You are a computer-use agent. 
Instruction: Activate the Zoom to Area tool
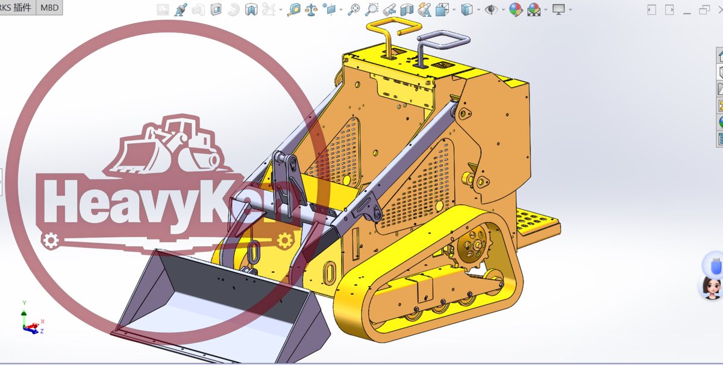[x=372, y=9]
